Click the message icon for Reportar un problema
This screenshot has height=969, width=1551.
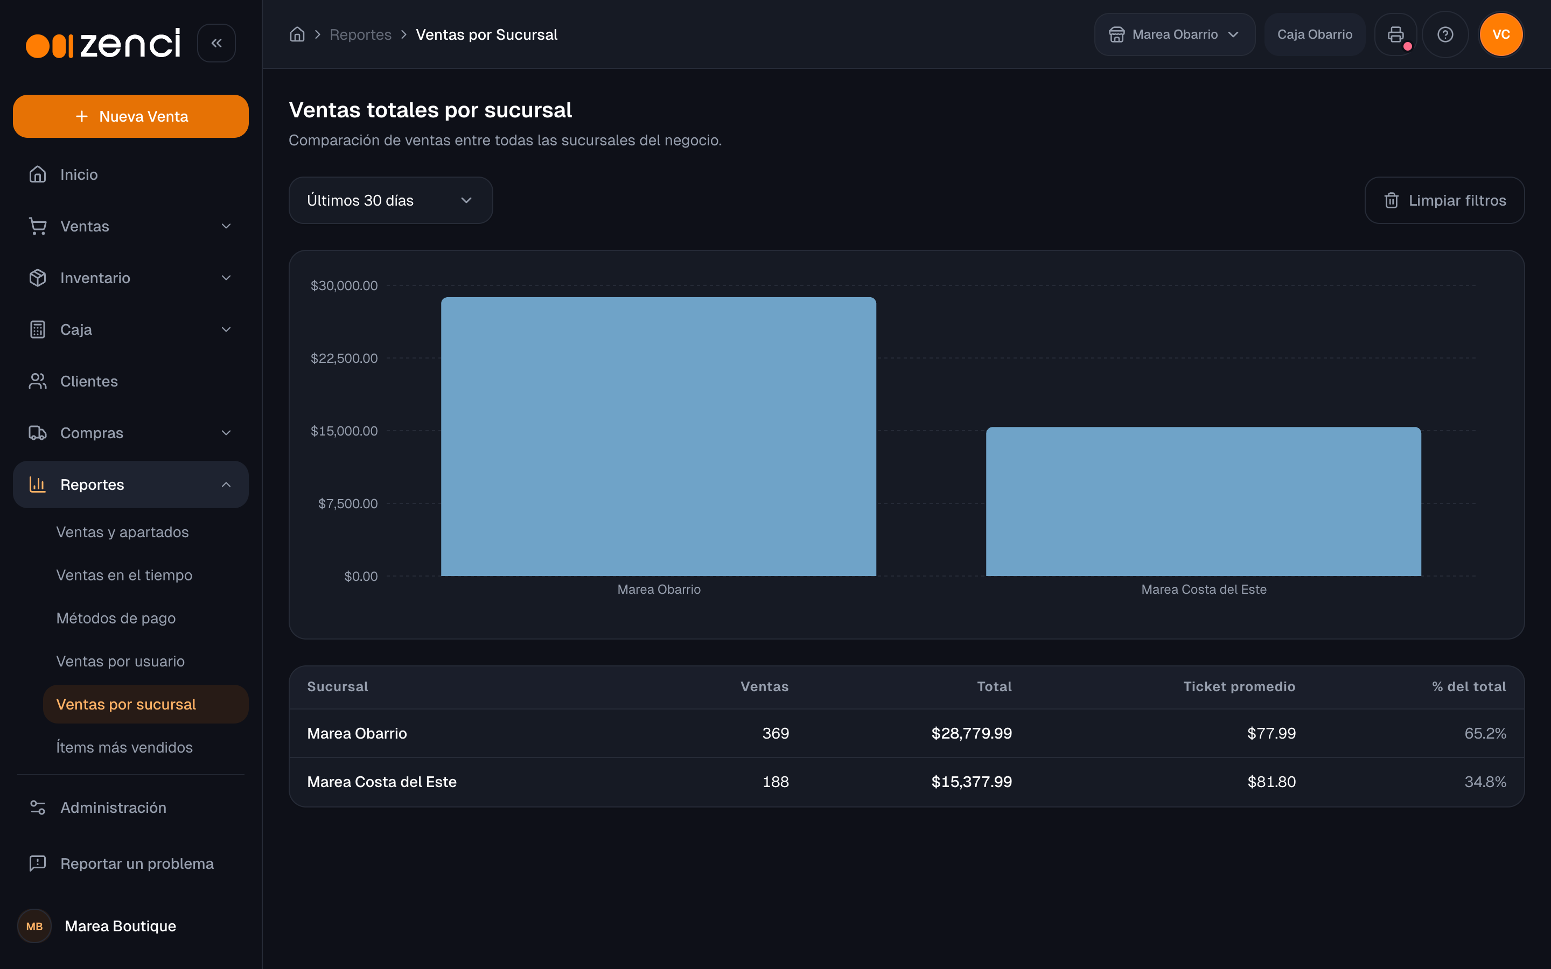(38, 863)
